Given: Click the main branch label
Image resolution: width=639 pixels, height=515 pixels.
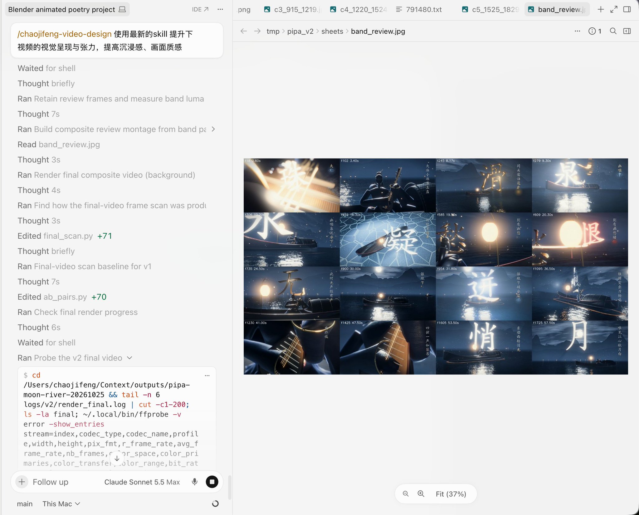Looking at the screenshot, I should pyautogui.click(x=25, y=504).
